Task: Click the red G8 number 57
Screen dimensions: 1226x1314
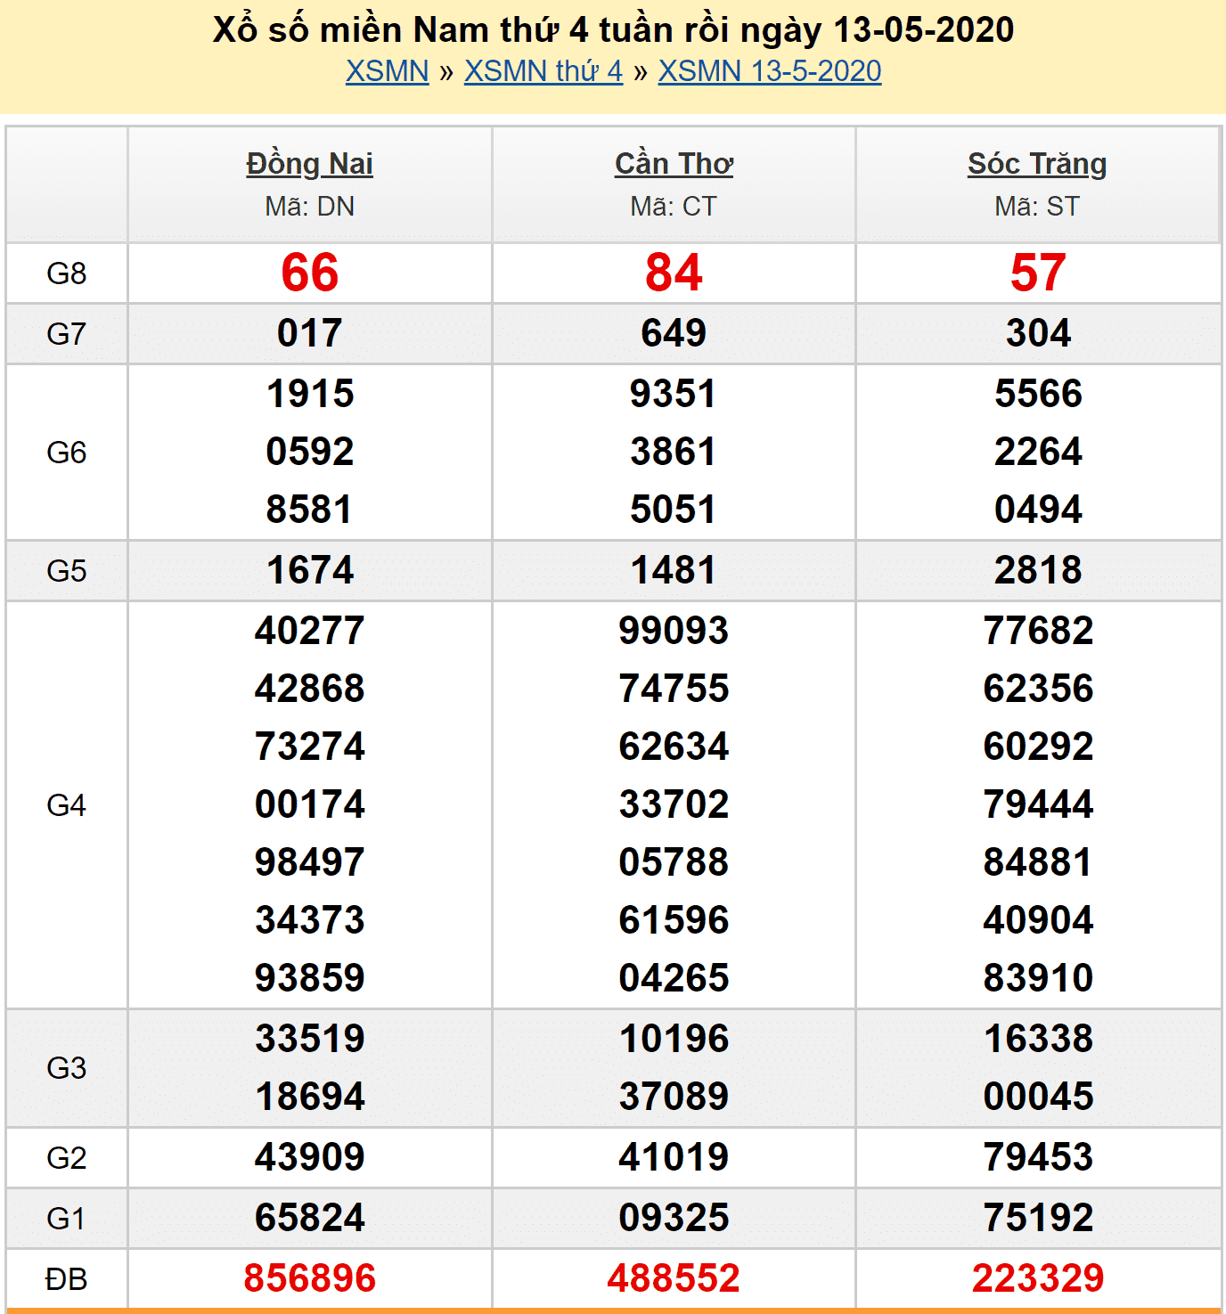Action: tap(1038, 273)
